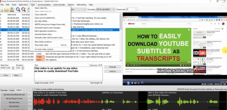Switch to the Translate tab

[4, 90]
